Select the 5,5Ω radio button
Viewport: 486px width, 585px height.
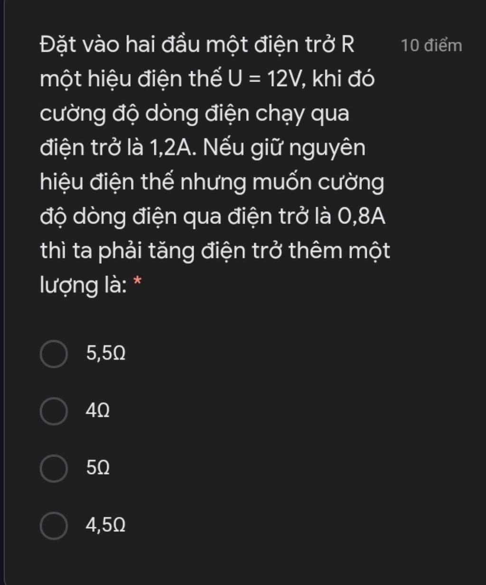(54, 354)
